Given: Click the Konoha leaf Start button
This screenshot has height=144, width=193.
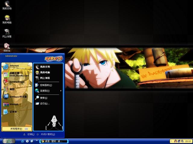Looking at the screenshot, I should coord(9,141).
